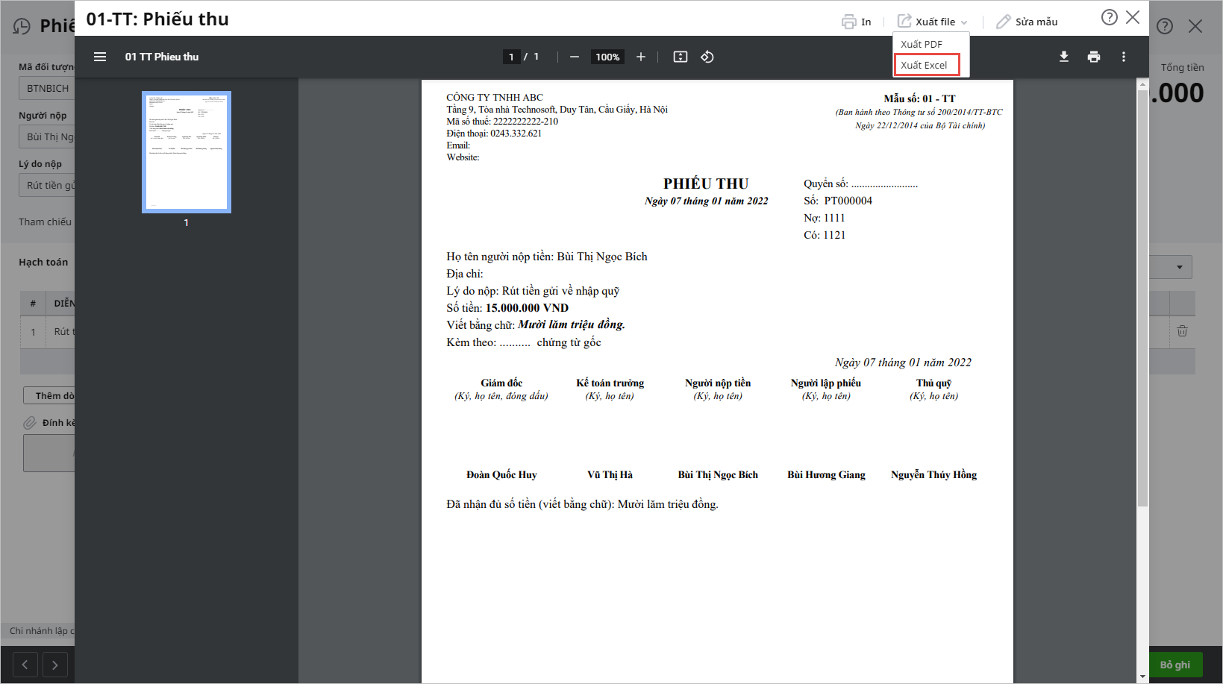The image size is (1223, 684).
Task: Click the document vertical scrollbar
Action: 1142,298
